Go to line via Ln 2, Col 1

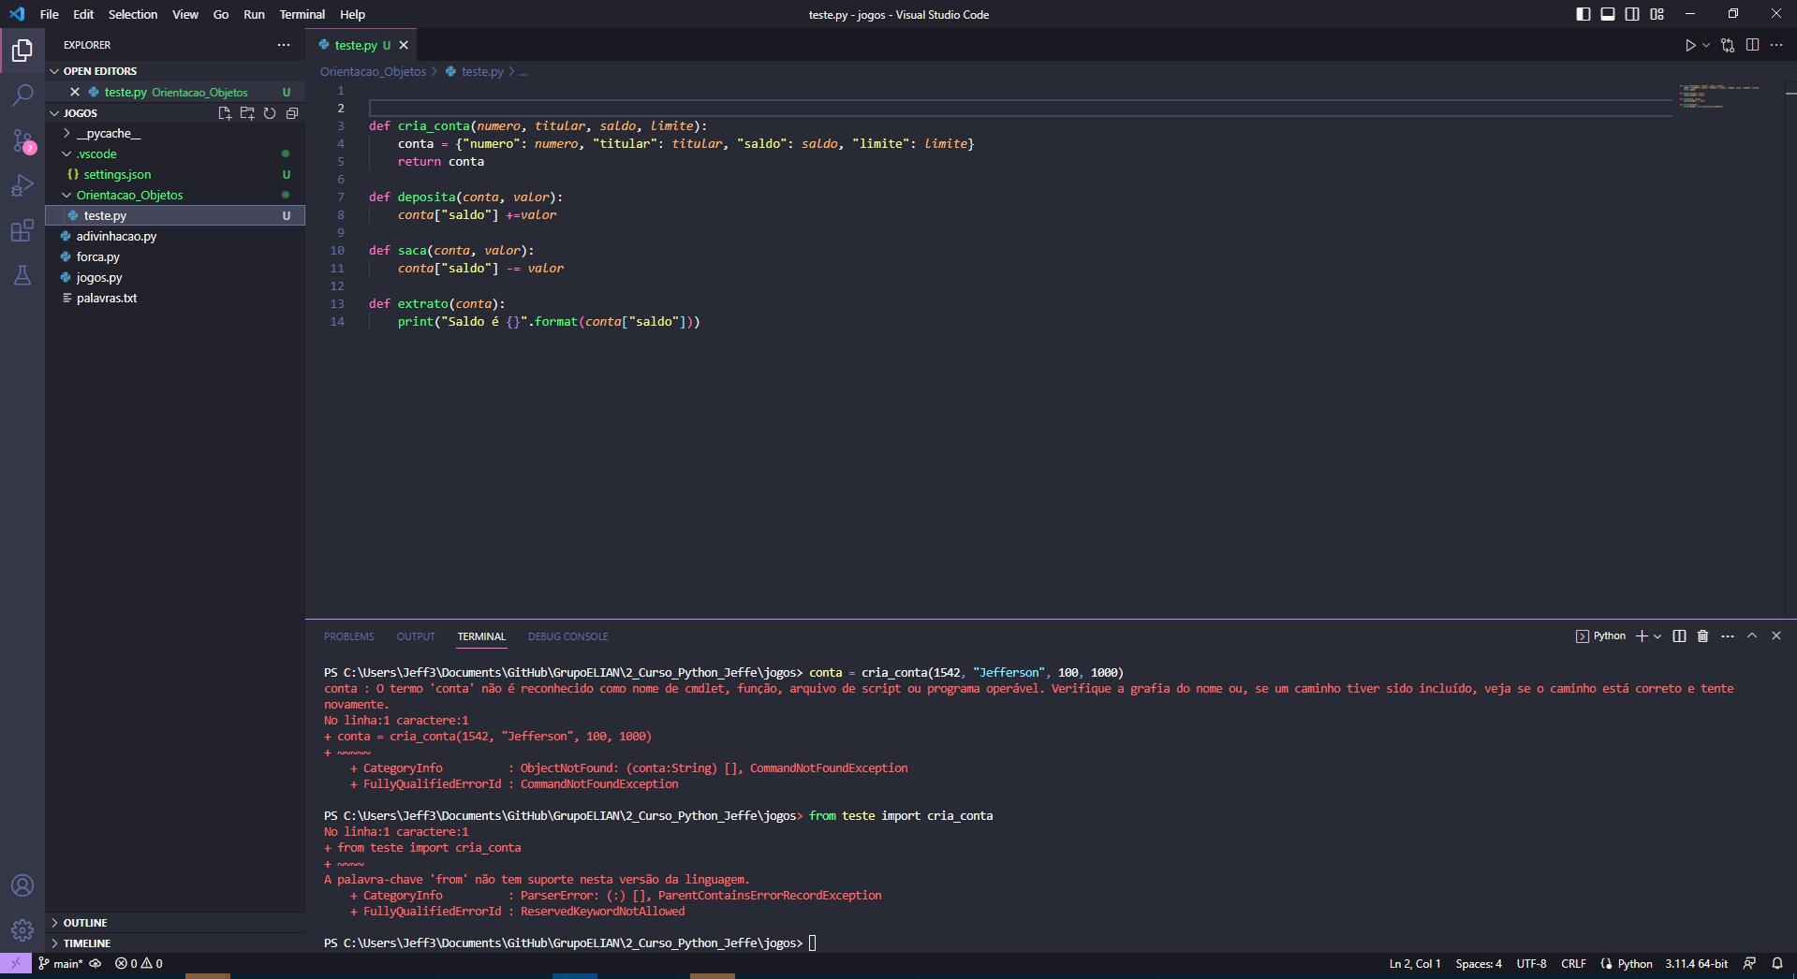1415,963
